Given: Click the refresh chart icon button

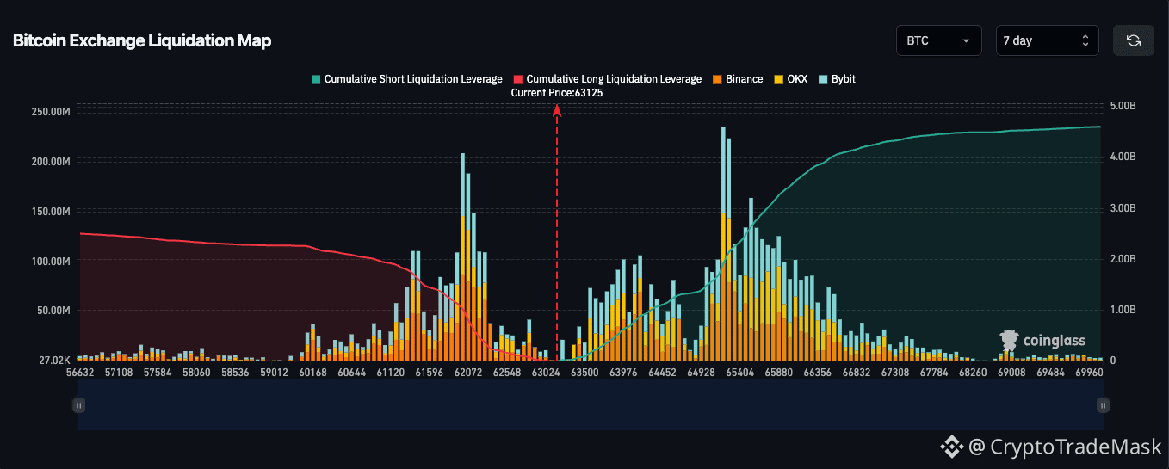Looking at the screenshot, I should tap(1134, 40).
